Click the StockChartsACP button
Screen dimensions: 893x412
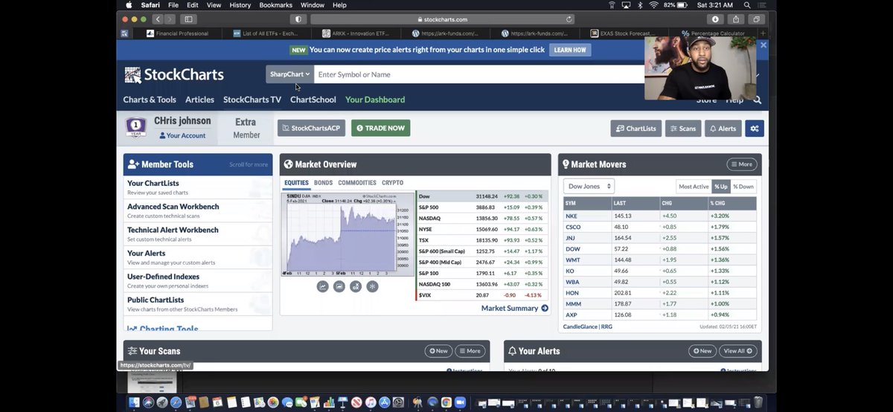[311, 128]
